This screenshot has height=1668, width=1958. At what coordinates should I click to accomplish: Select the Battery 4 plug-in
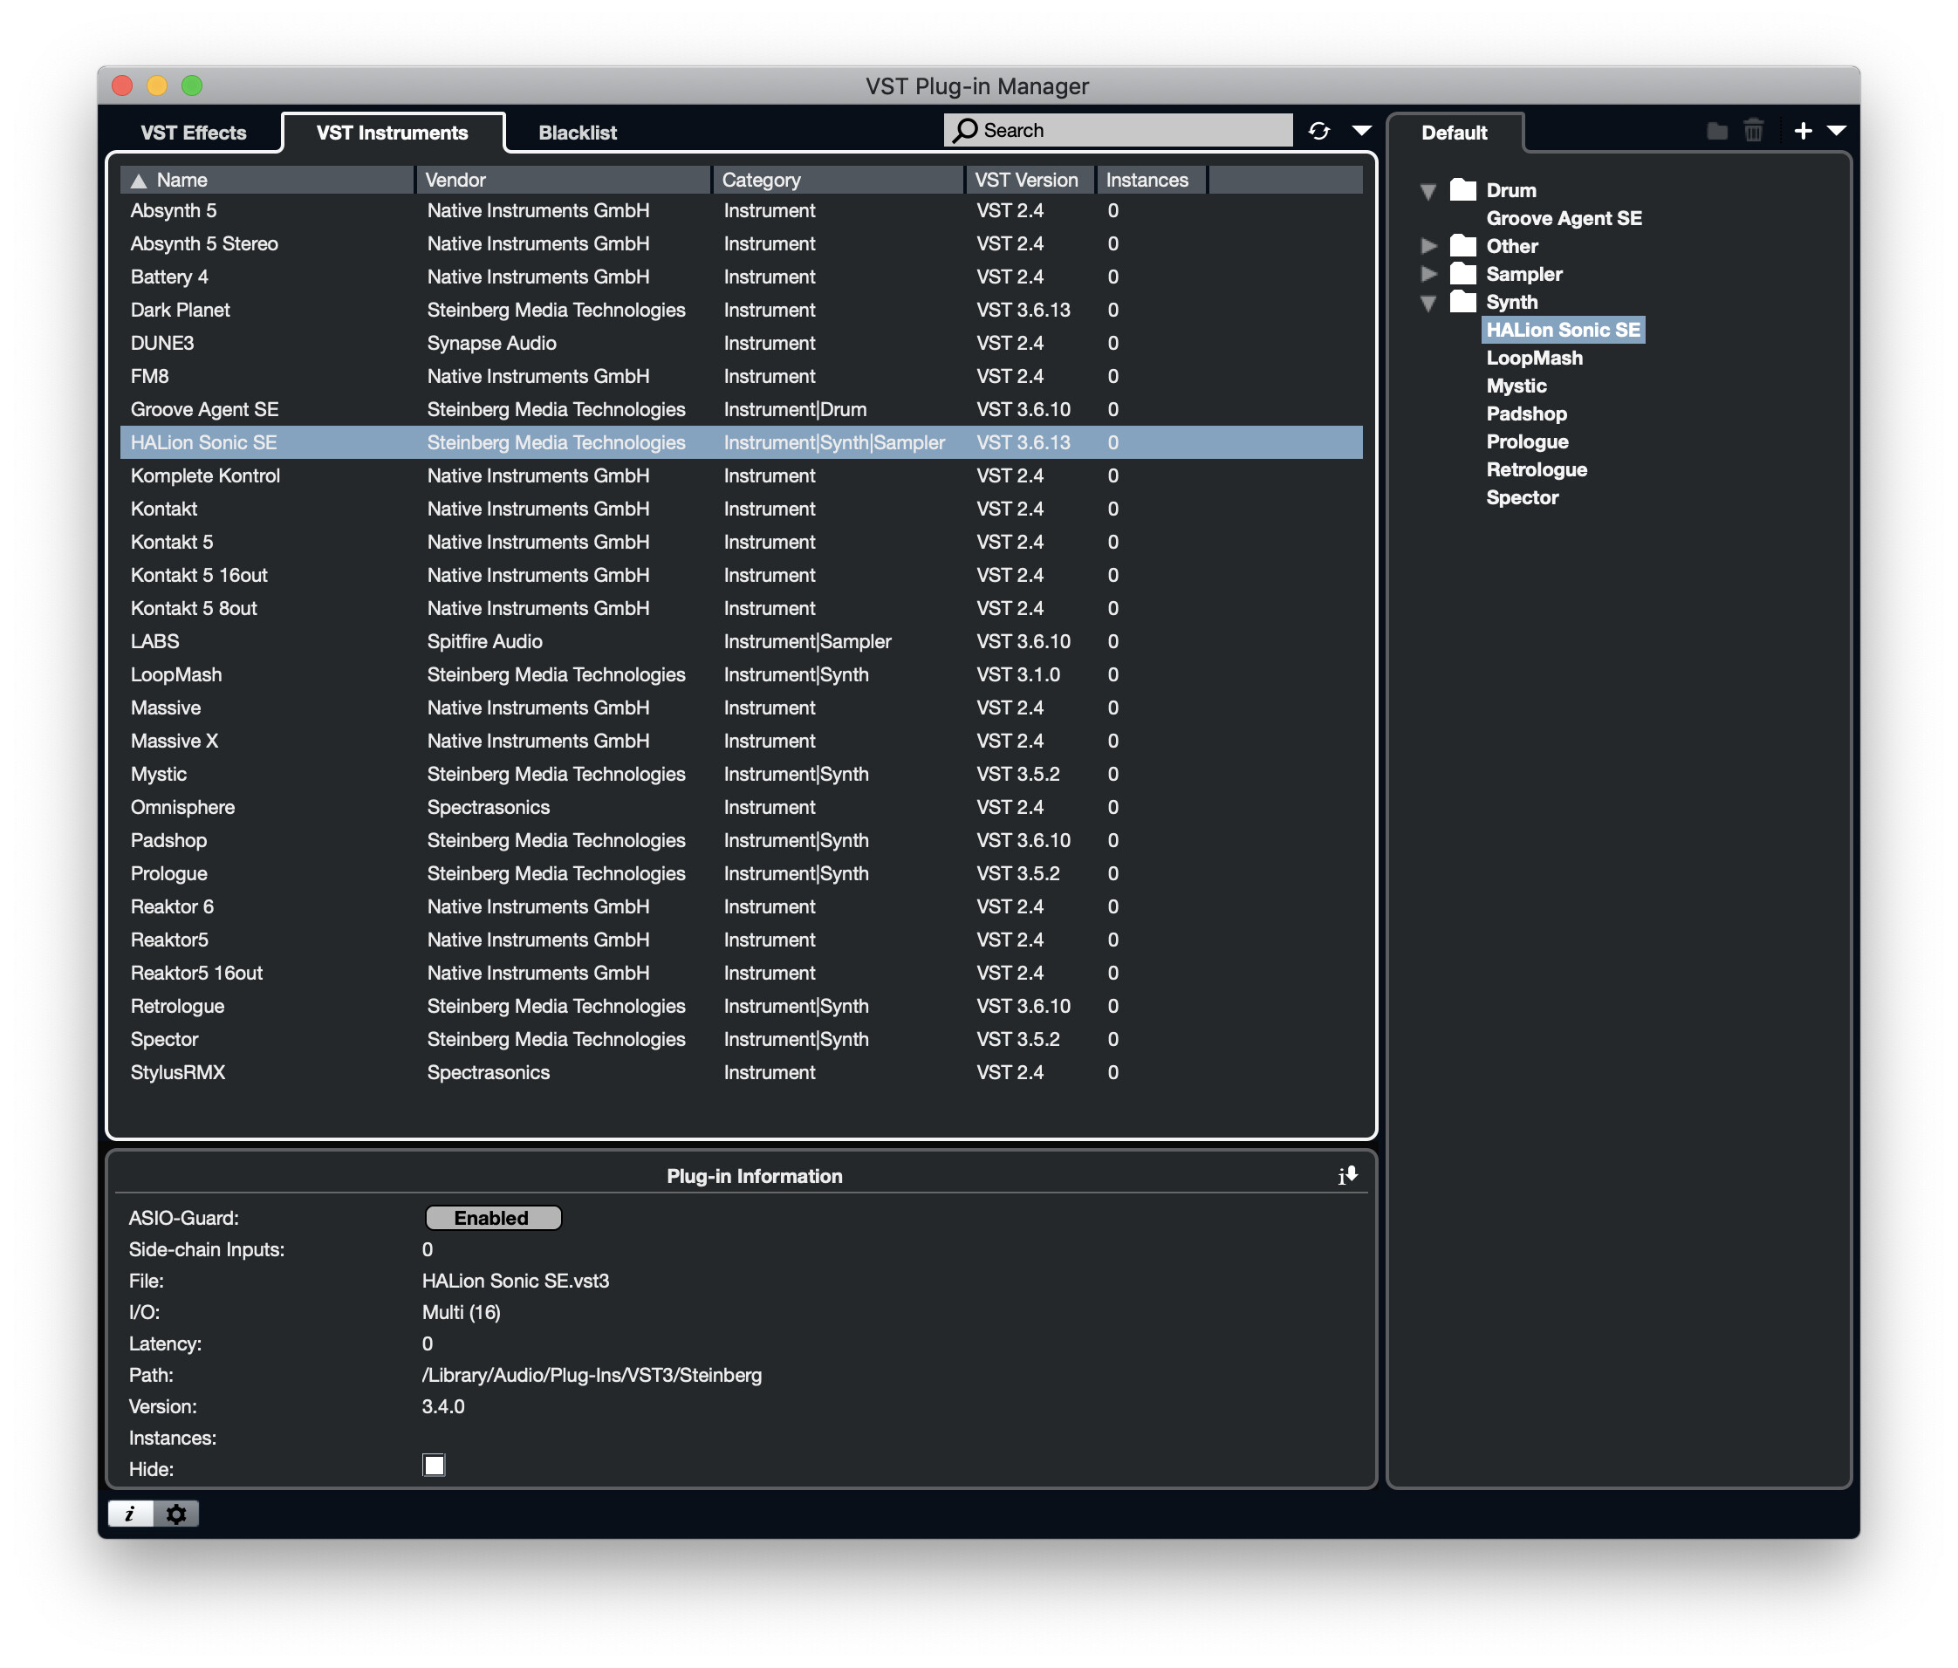pyautogui.click(x=741, y=277)
